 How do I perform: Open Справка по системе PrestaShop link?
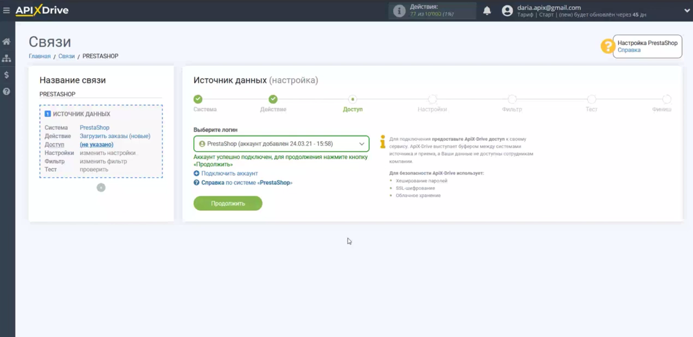pos(247,183)
